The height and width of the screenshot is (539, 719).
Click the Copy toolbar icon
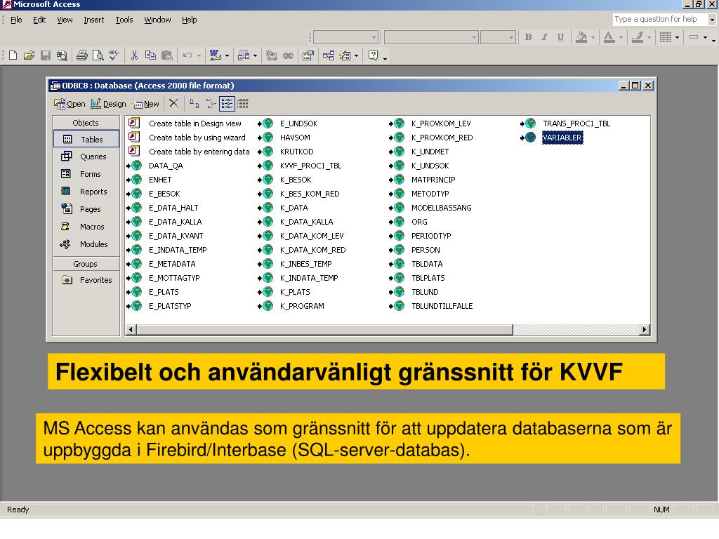coord(150,55)
